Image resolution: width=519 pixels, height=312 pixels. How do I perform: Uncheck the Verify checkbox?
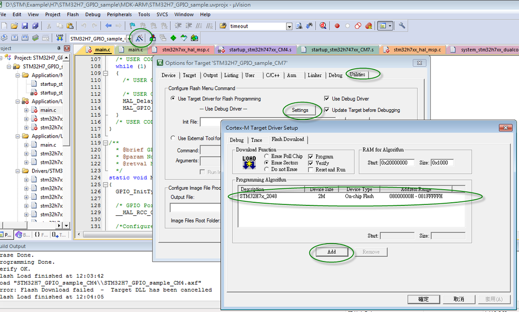pyautogui.click(x=311, y=163)
